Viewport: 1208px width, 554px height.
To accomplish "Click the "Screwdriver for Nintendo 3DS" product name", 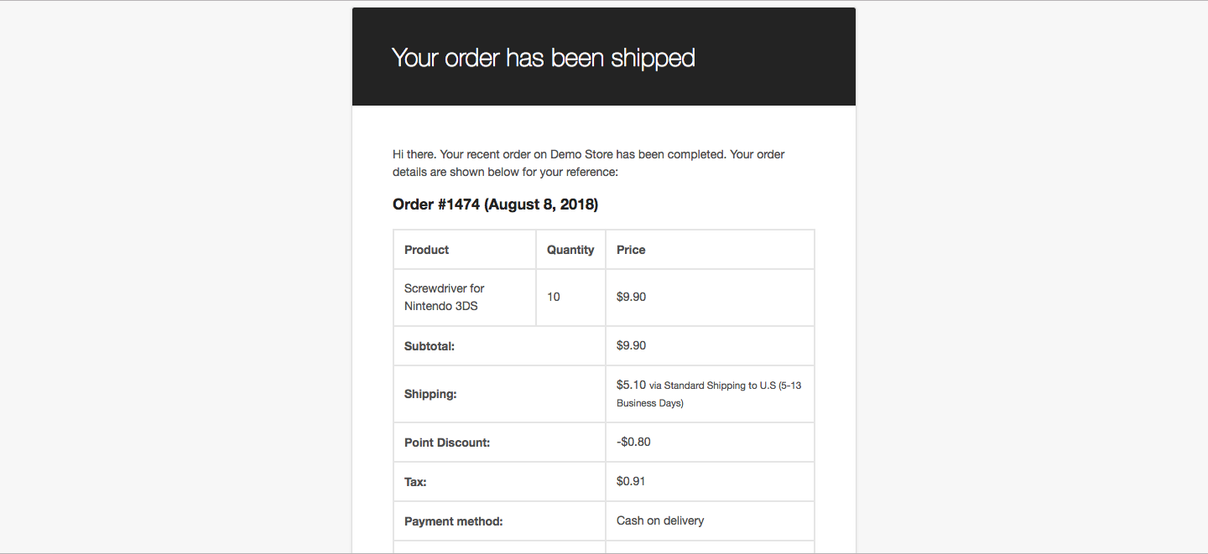I will (445, 298).
